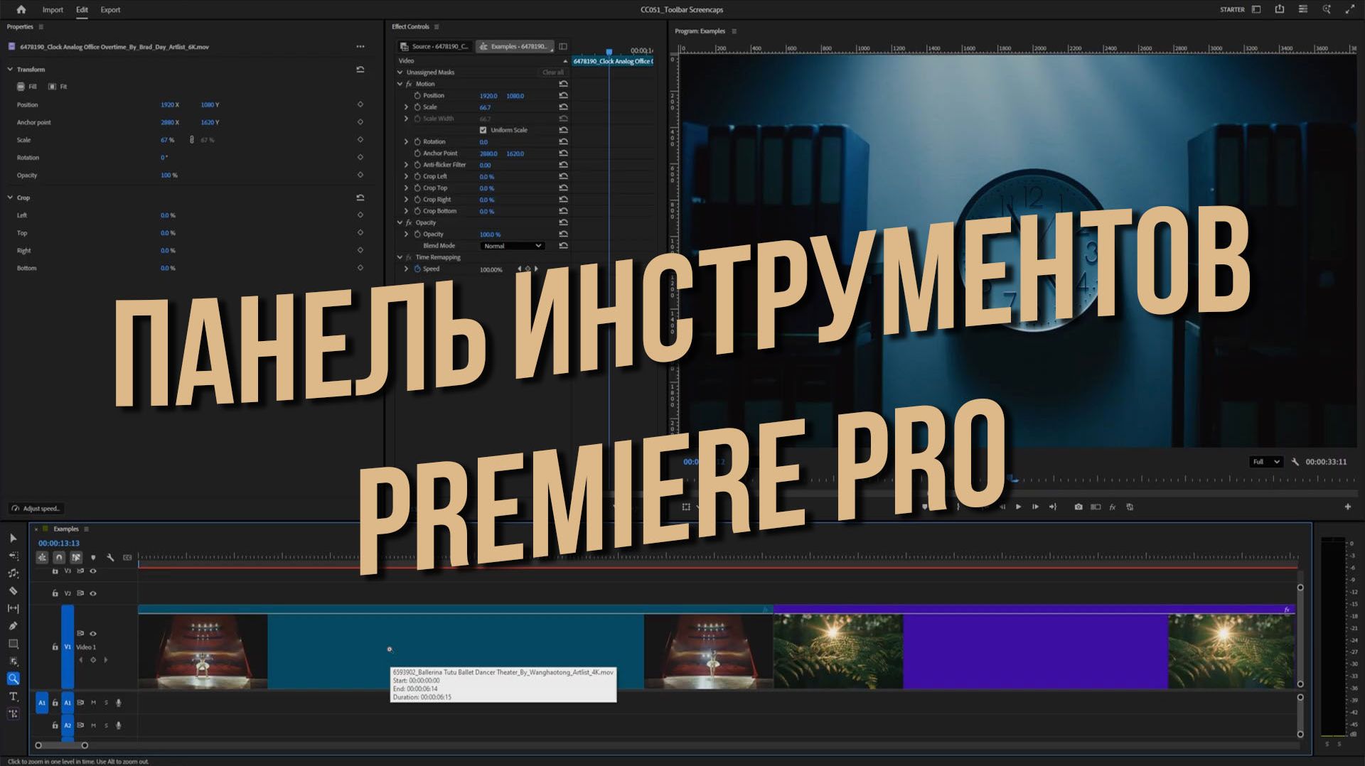
Task: Click the Clear all button for Unassigned Masks
Action: point(552,72)
